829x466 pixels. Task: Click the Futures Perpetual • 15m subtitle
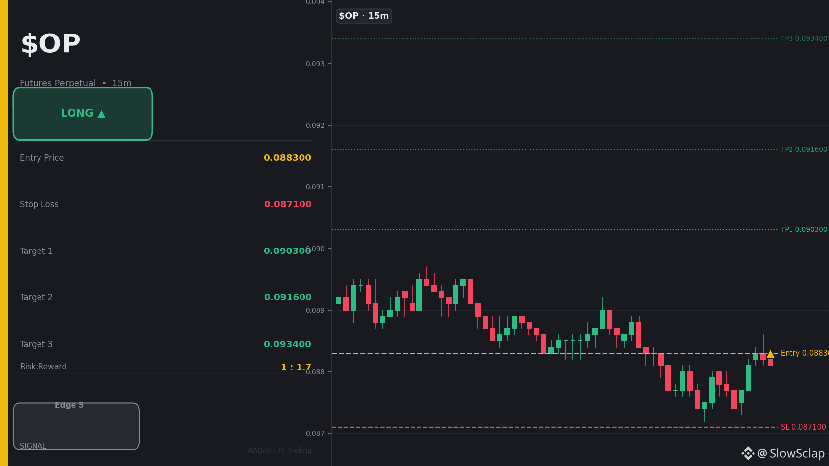pos(75,83)
